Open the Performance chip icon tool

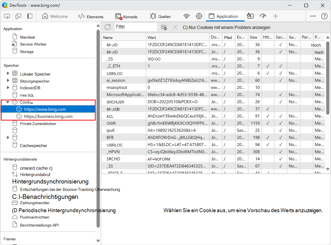[199, 16]
